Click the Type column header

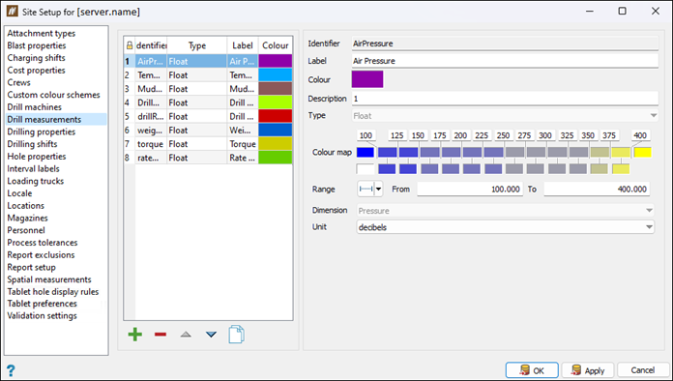[x=197, y=45]
